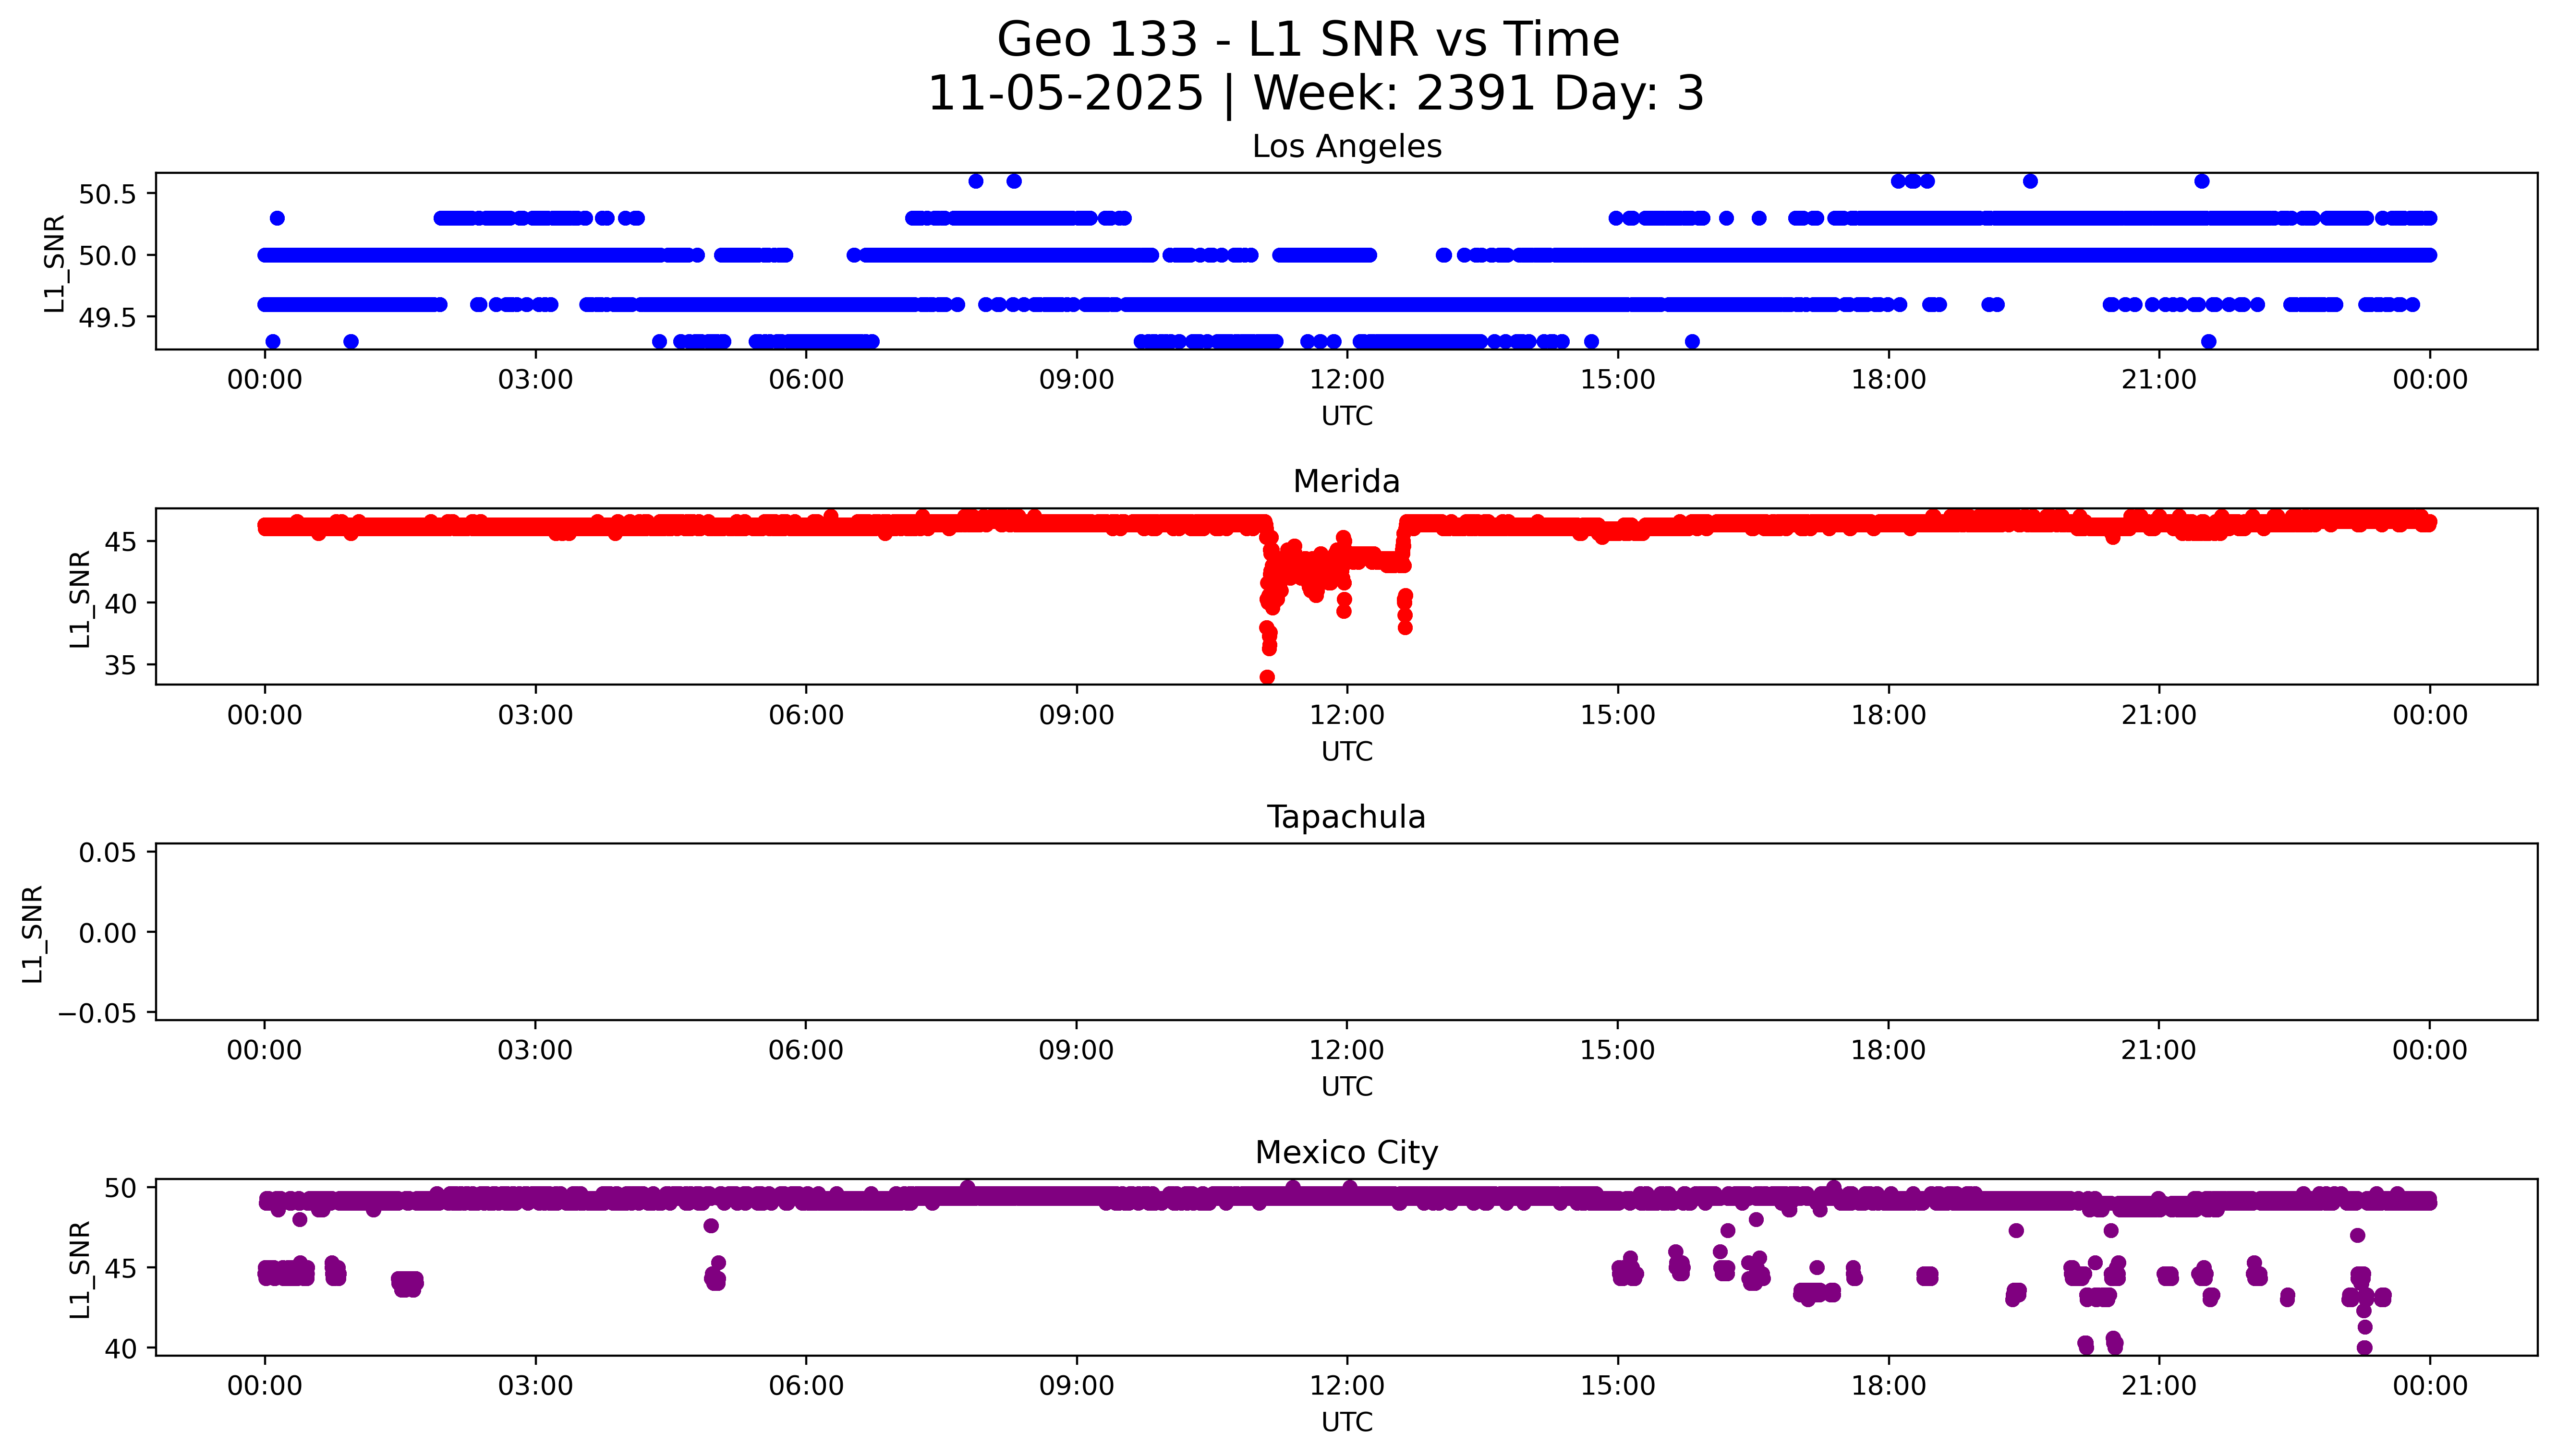Click the −0.05 tick label on Tapachula y-axis

click(97, 1014)
